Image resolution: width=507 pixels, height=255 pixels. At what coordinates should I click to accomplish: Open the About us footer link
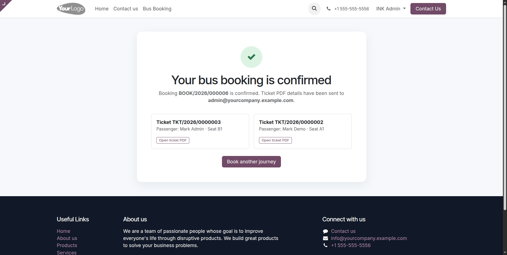coord(67,238)
